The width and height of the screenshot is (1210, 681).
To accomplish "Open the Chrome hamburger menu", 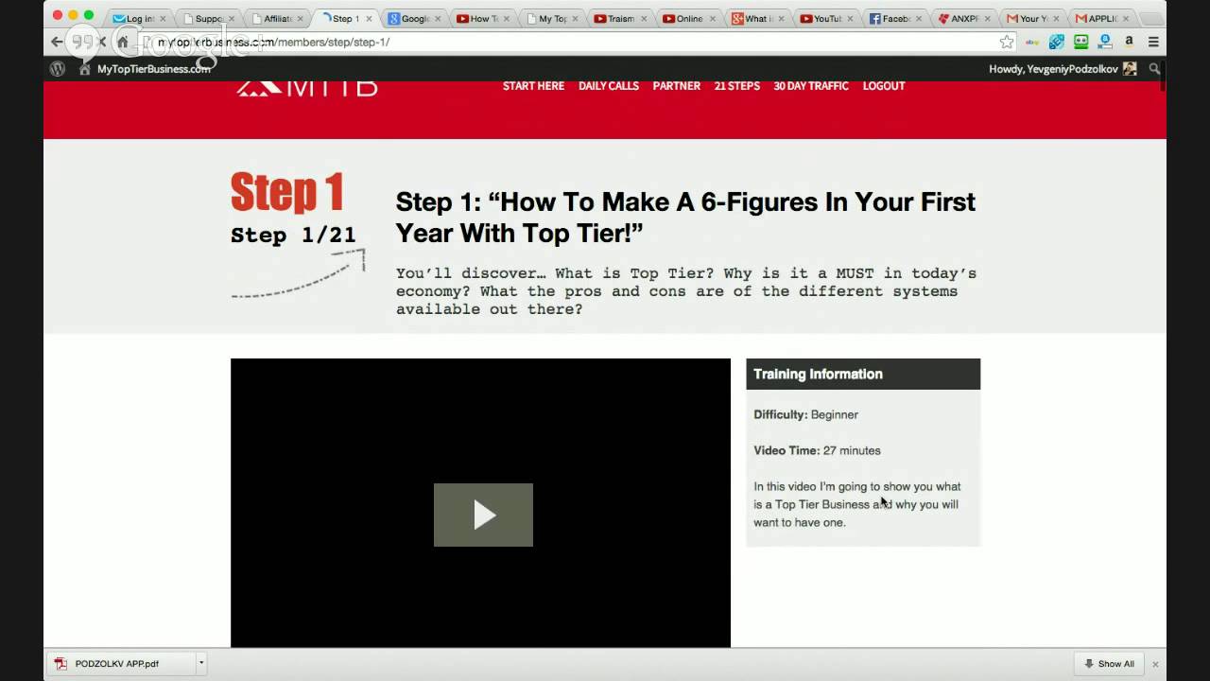I will 1153,42.
